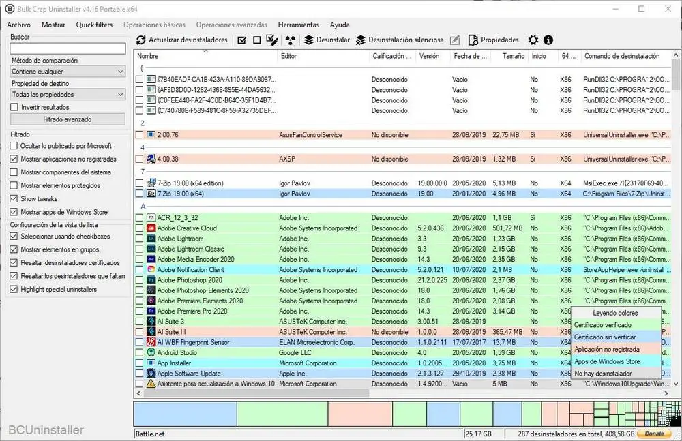
Task: Click the AI WBF Fingerprint Sensor icon
Action: click(x=151, y=342)
